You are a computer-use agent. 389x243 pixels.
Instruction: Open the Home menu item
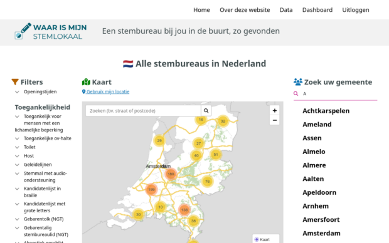pyautogui.click(x=201, y=10)
